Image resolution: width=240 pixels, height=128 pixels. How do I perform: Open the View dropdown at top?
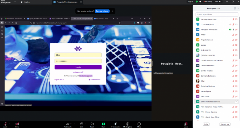217,2
